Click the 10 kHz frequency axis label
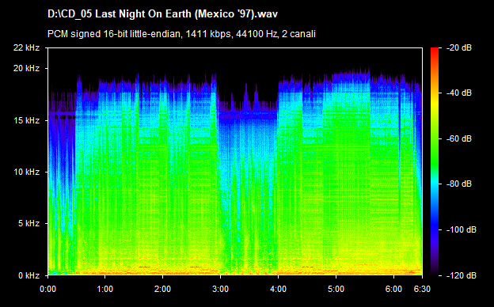The image size is (494, 307). [26, 172]
